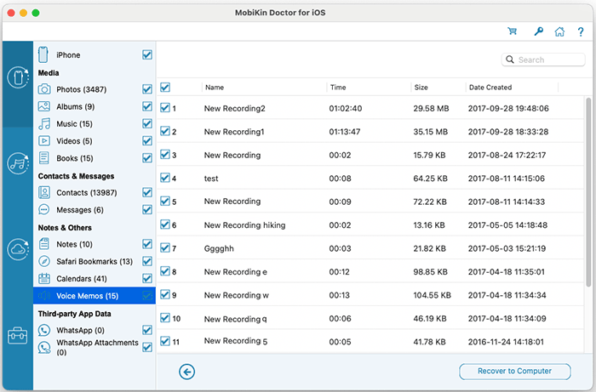Open the Messages (6) category

click(80, 210)
